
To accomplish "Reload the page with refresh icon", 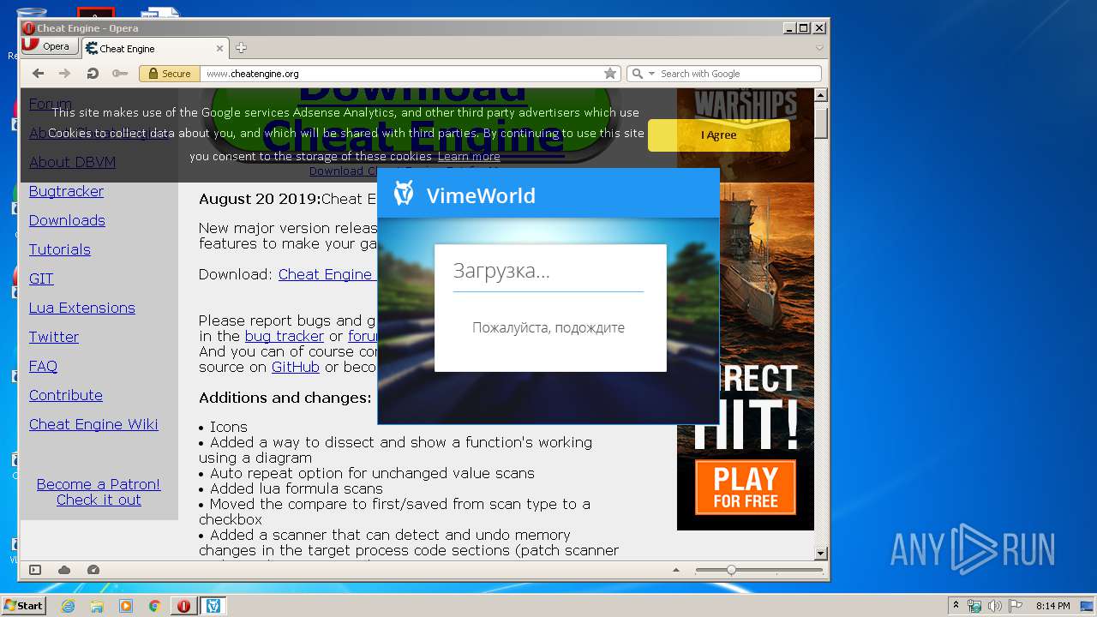I will click(93, 74).
